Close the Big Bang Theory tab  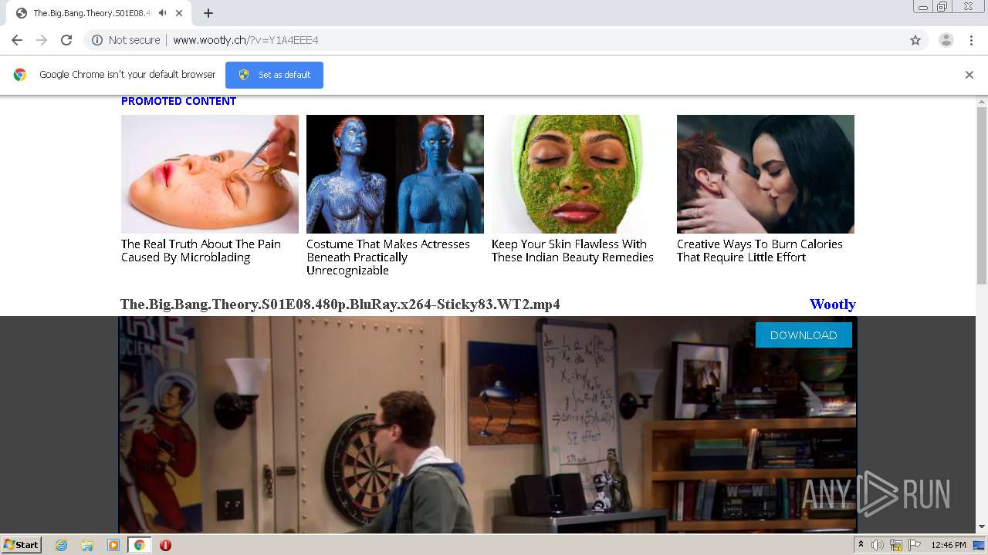tap(179, 13)
